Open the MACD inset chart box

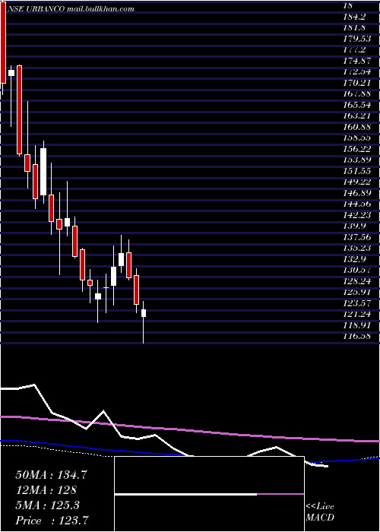click(209, 494)
